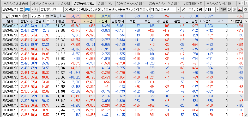Open the 위클리콜옵션 dropdown
This screenshot has width=248, height=117.
[x=178, y=9]
